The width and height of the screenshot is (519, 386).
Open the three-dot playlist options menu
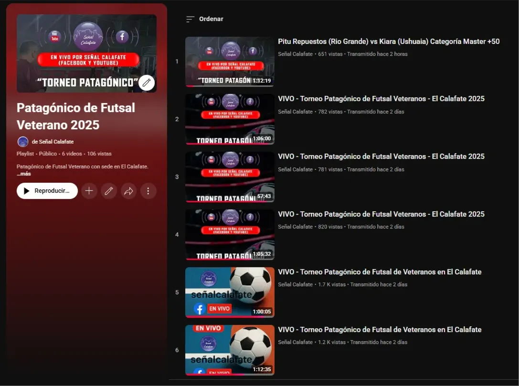tap(148, 191)
